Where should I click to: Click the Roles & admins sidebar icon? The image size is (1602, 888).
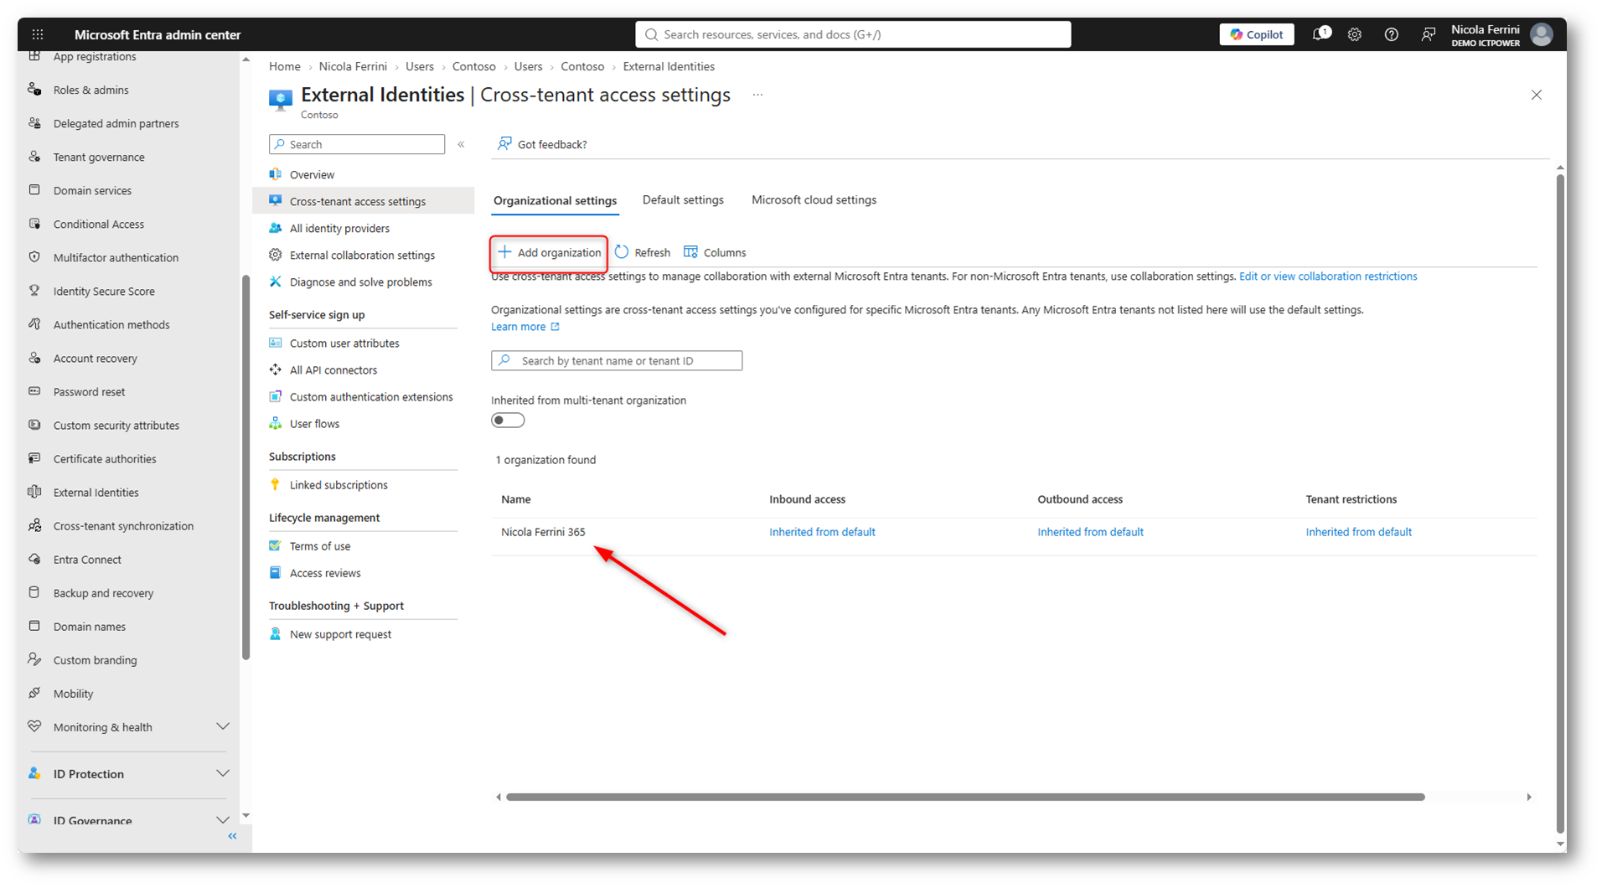coord(34,90)
